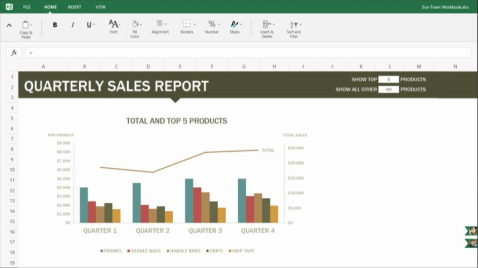The width and height of the screenshot is (478, 268).
Task: Open the FILE menu
Action: [x=27, y=7]
